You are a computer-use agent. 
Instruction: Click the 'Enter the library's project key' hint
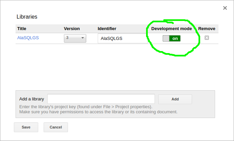click(x=86, y=107)
